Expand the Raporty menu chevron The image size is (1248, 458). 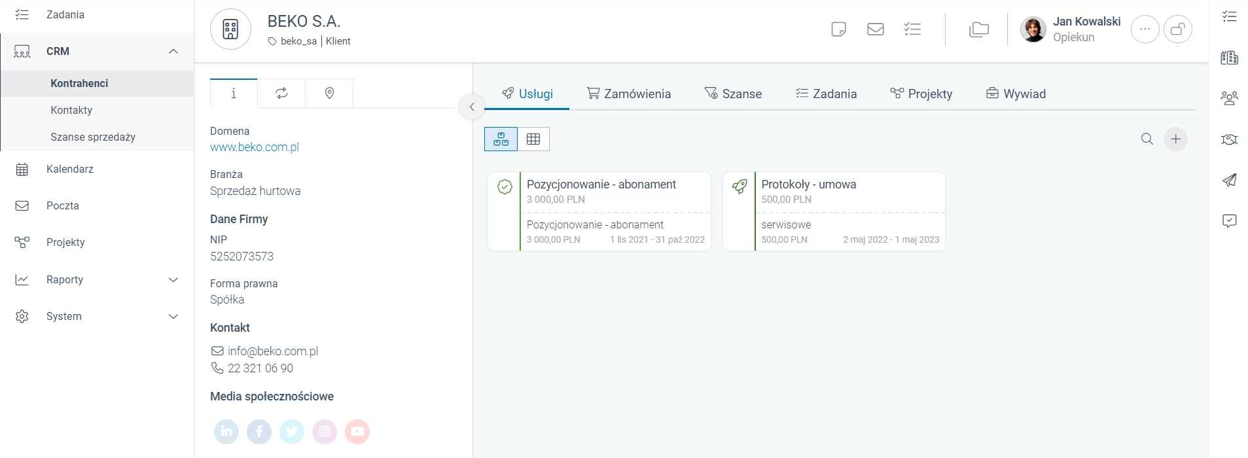point(173,279)
